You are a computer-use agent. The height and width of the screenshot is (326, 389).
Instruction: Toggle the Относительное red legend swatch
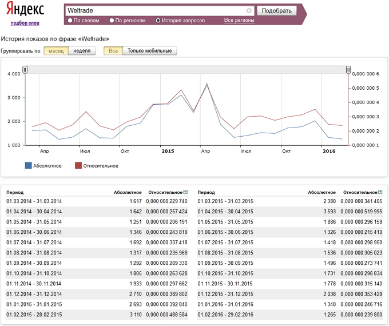[78, 165]
